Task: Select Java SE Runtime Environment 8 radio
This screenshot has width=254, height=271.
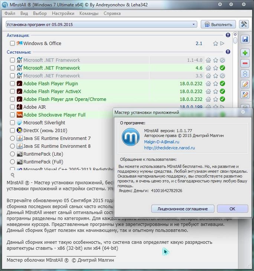Action: [12, 146]
